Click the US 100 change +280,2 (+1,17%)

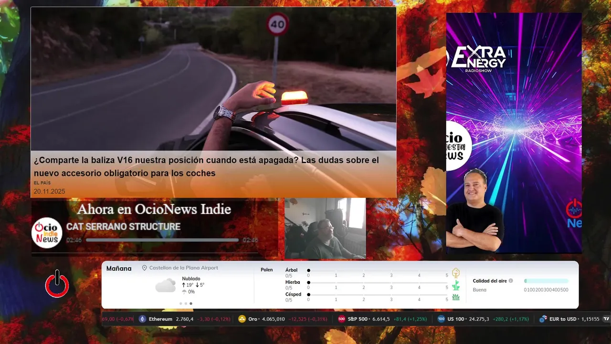pos(511,319)
